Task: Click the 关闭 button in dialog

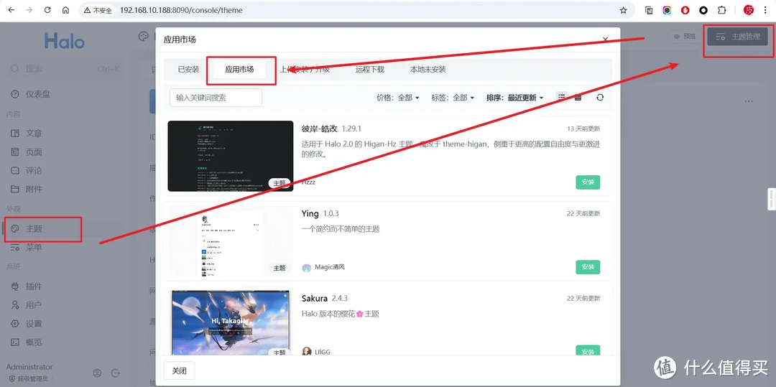Action: [179, 370]
